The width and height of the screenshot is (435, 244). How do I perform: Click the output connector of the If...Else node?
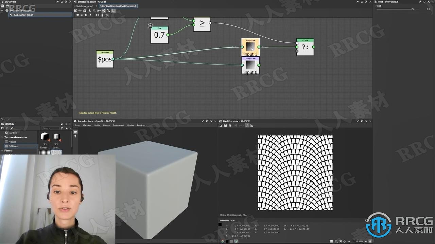313,47
